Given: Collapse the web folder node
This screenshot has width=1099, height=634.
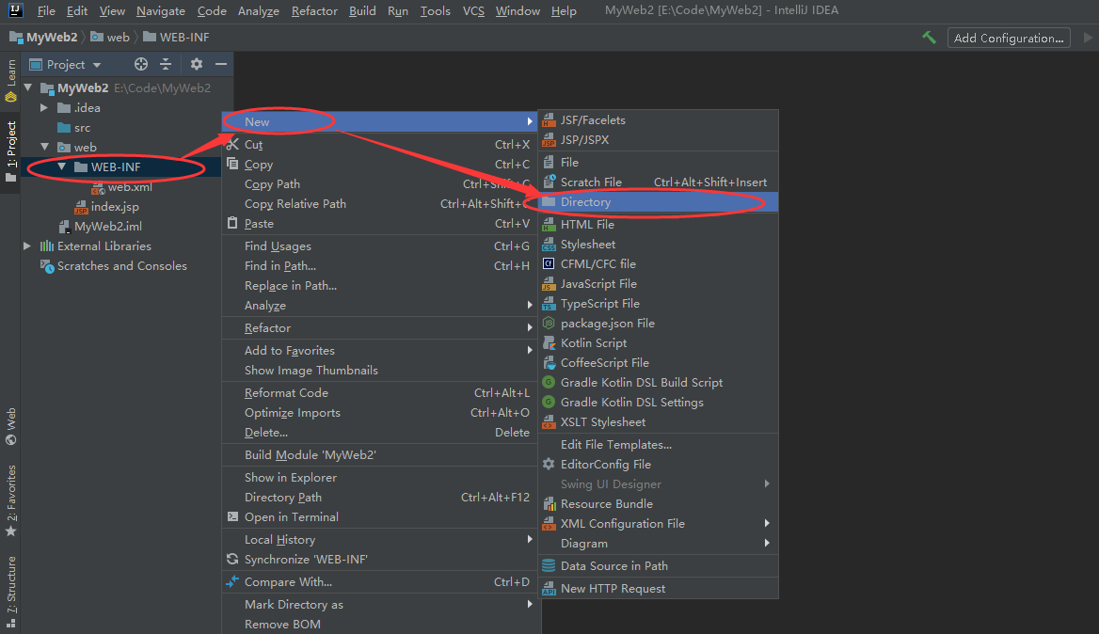Looking at the screenshot, I should click(44, 147).
